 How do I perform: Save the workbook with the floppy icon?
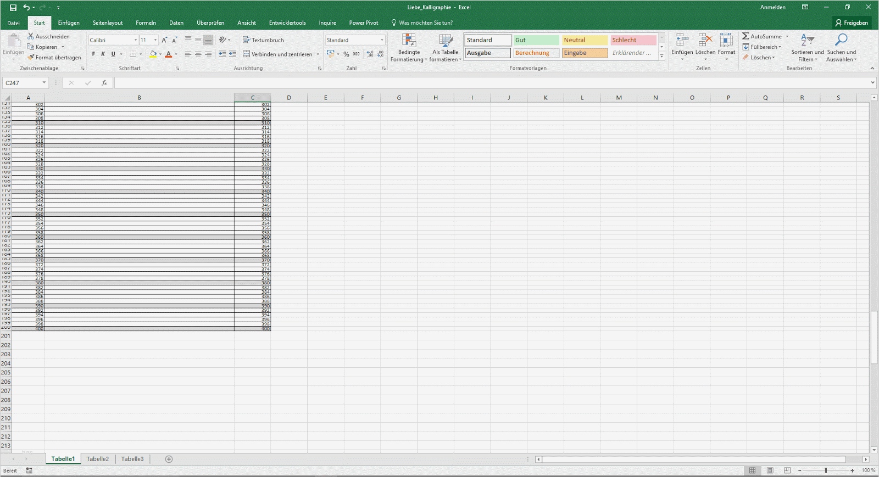(x=13, y=8)
